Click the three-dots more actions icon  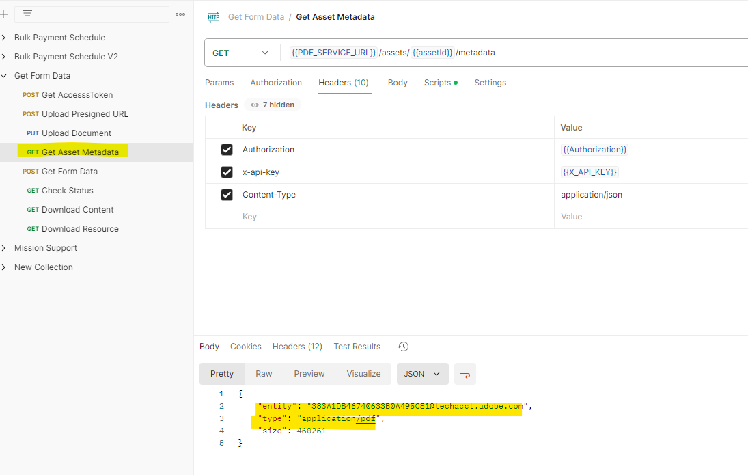[x=180, y=14]
